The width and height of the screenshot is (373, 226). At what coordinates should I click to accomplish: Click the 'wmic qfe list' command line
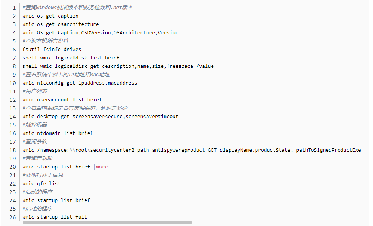click(x=41, y=184)
